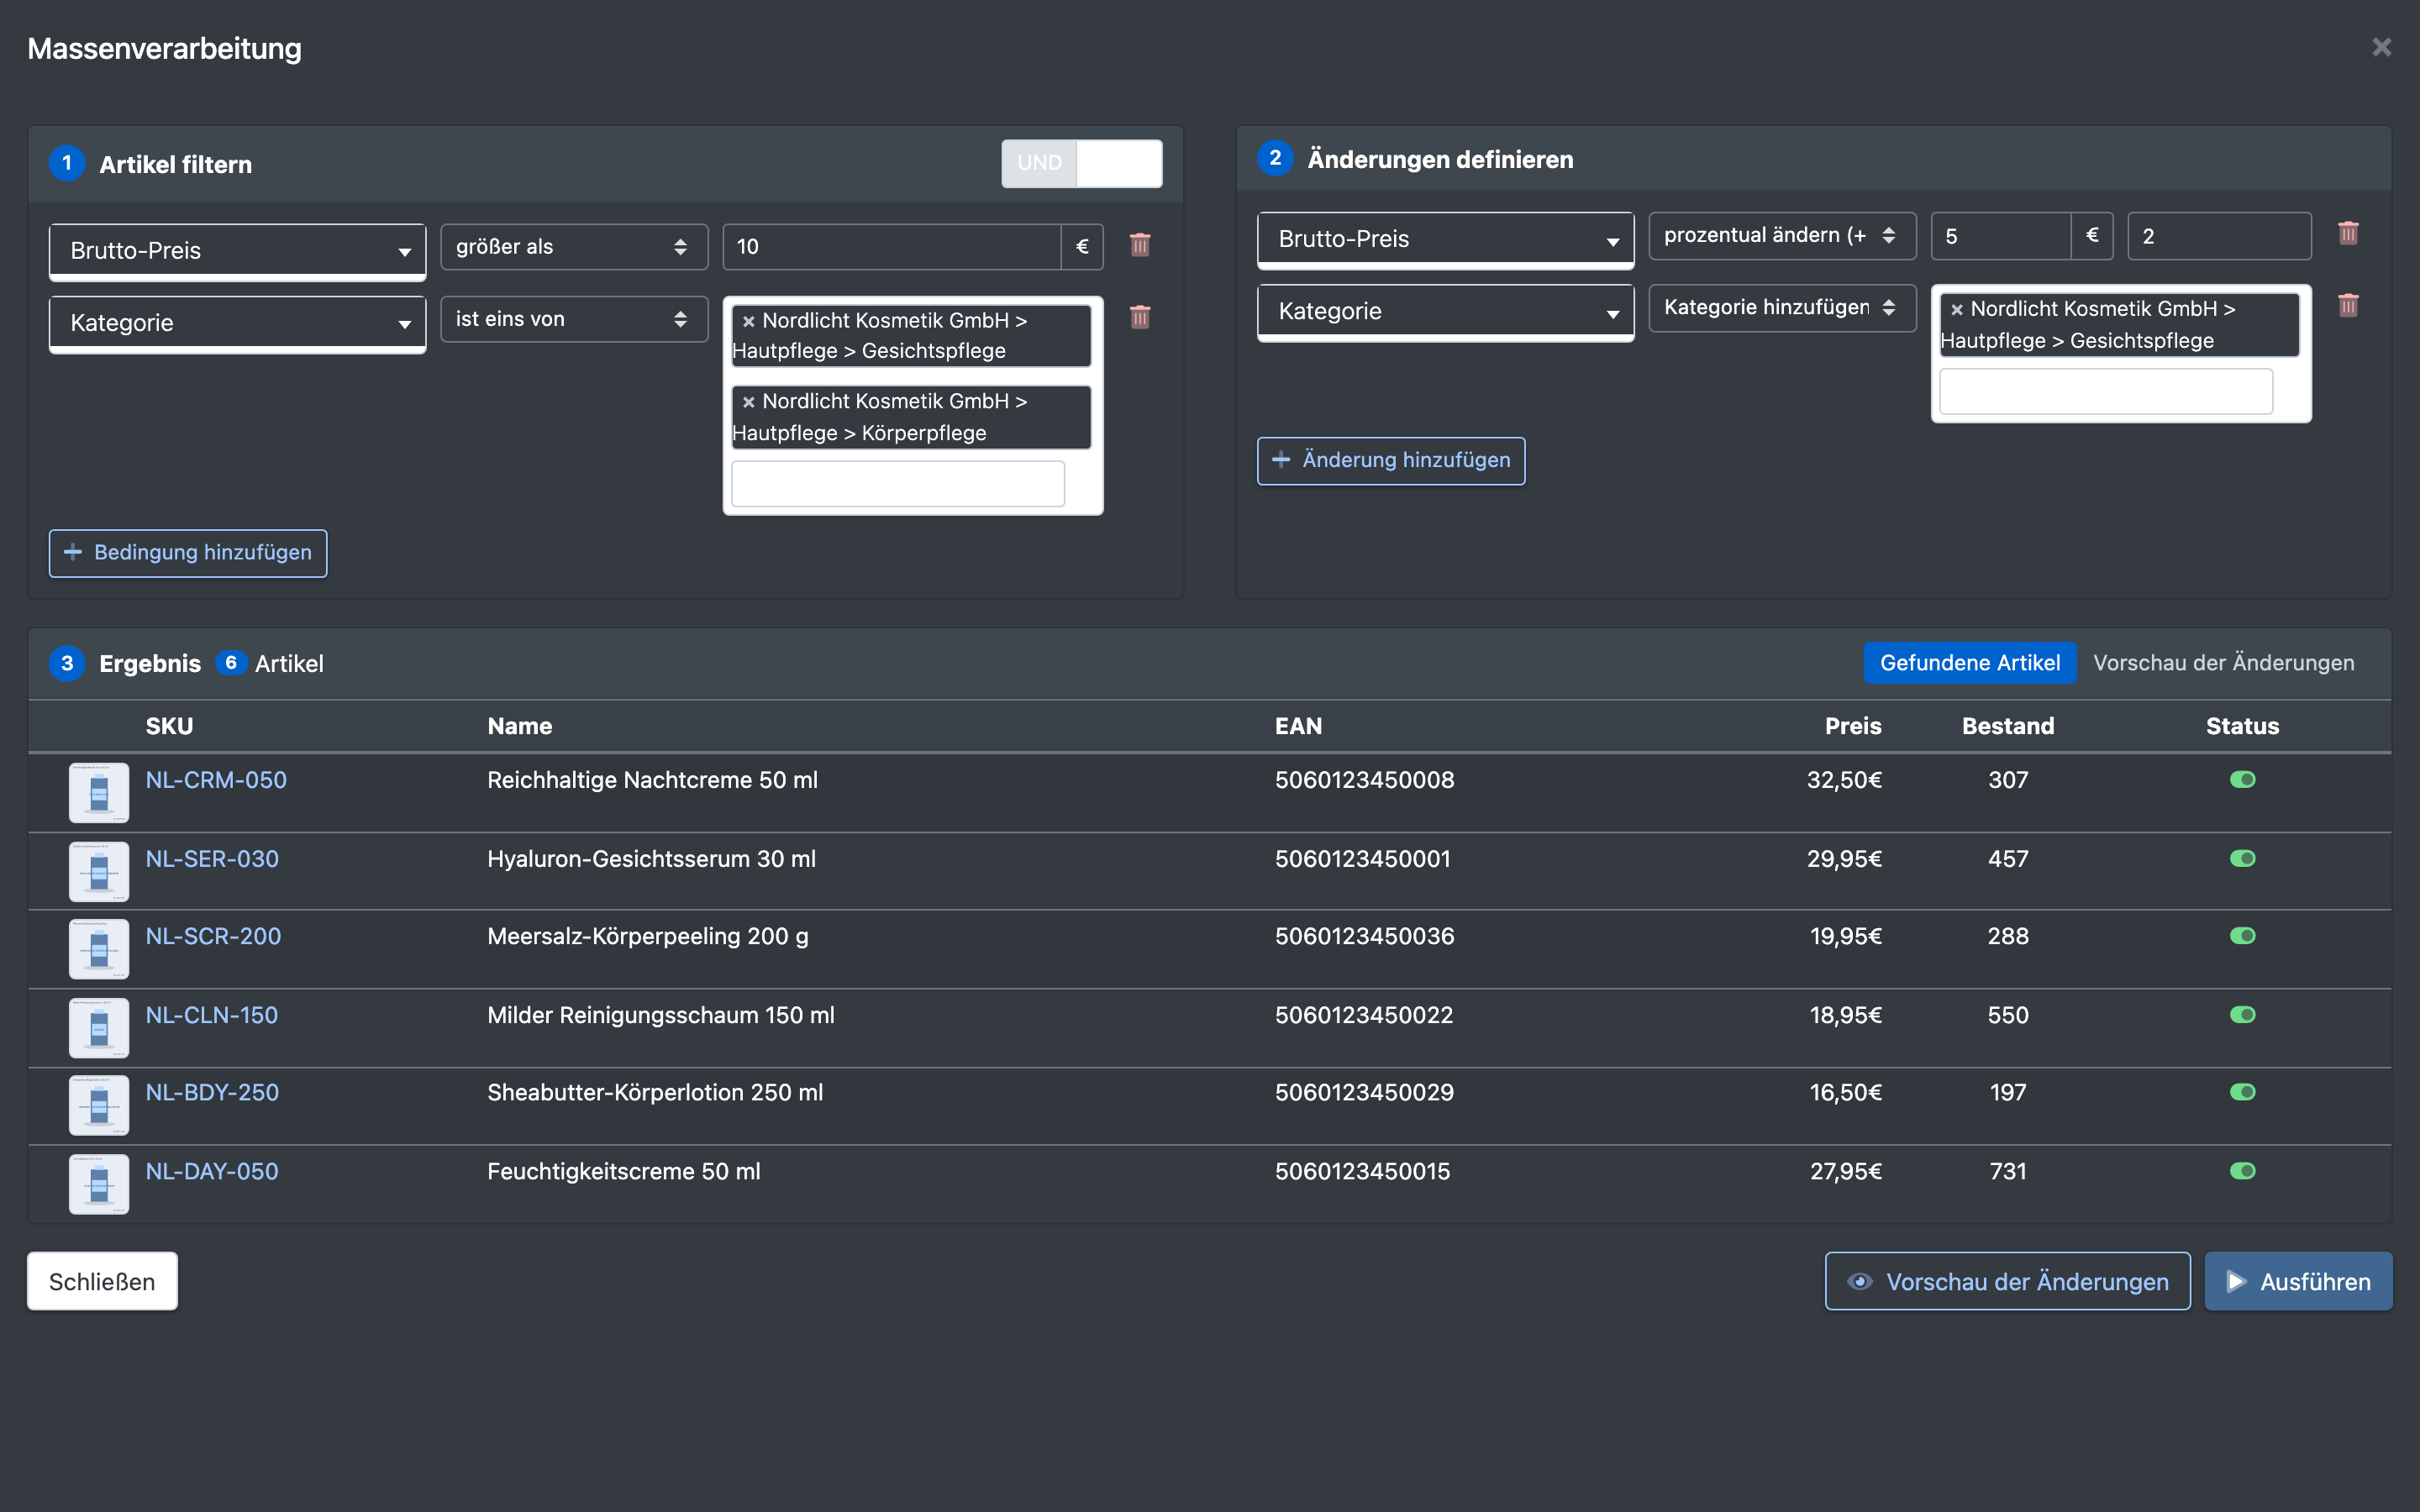Toggle the UND filter logic switch
Screen dimensions: 2420x1512
(1081, 163)
